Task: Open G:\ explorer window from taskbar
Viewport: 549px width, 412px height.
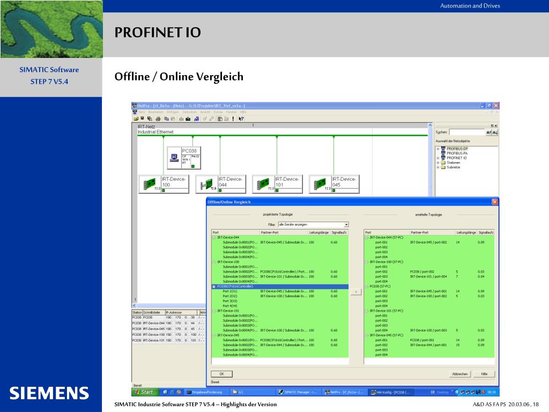Action: pos(252,392)
